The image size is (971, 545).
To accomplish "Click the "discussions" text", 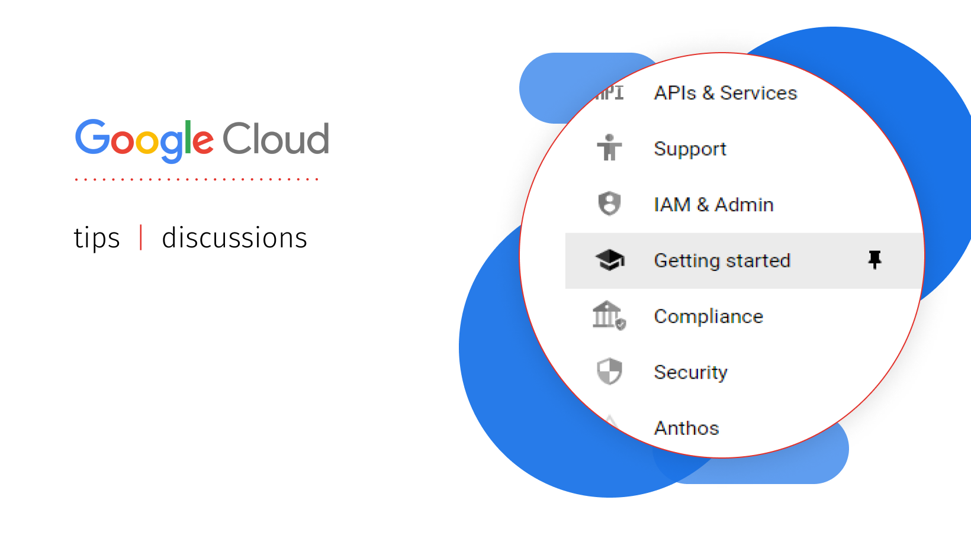I will click(234, 237).
